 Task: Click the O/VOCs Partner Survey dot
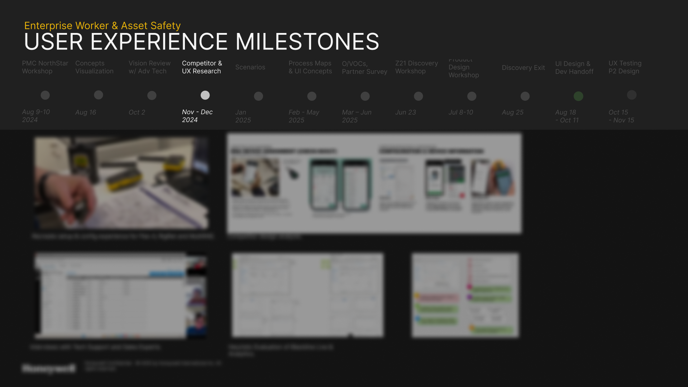point(365,96)
